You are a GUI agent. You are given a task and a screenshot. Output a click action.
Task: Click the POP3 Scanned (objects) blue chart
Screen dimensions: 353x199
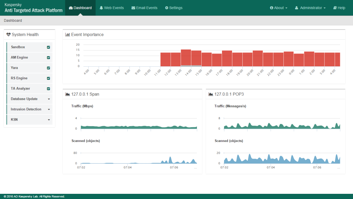282,159
